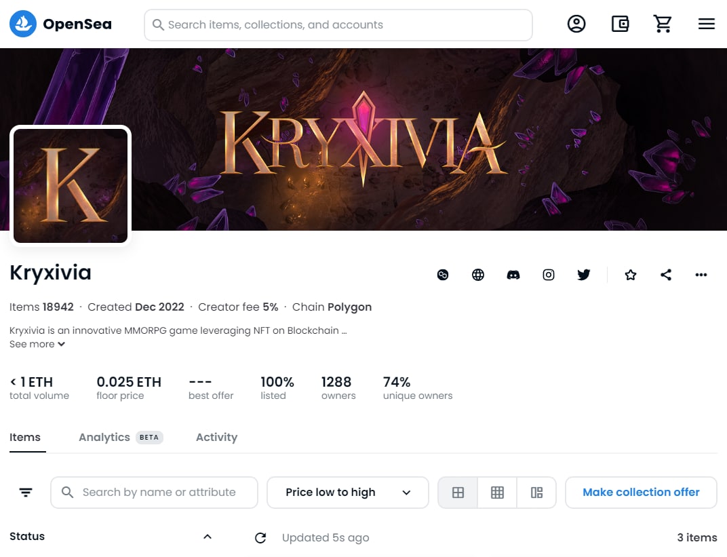Switch to the Activity tab
The image size is (727, 557).
(216, 438)
